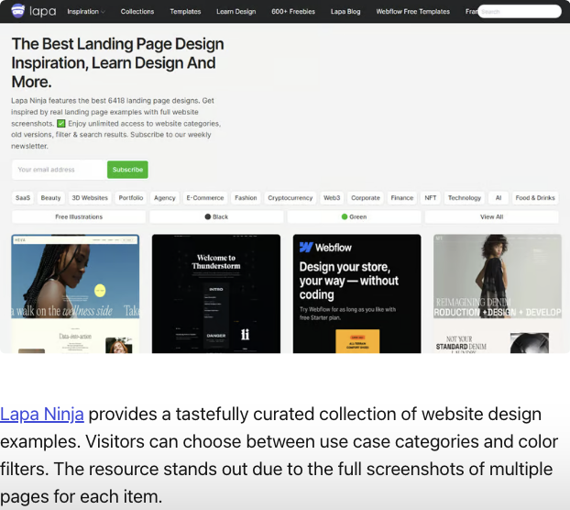Viewport: 570px width, 510px height.
Task: Apply the Black color filter
Action: click(x=216, y=216)
